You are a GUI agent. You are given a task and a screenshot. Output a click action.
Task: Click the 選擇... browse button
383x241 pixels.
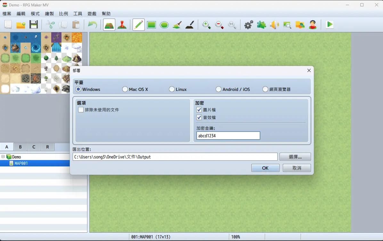point(295,157)
